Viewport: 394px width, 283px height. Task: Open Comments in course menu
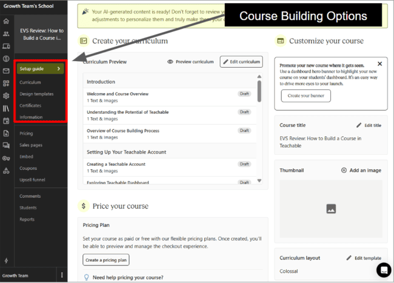[x=30, y=196]
